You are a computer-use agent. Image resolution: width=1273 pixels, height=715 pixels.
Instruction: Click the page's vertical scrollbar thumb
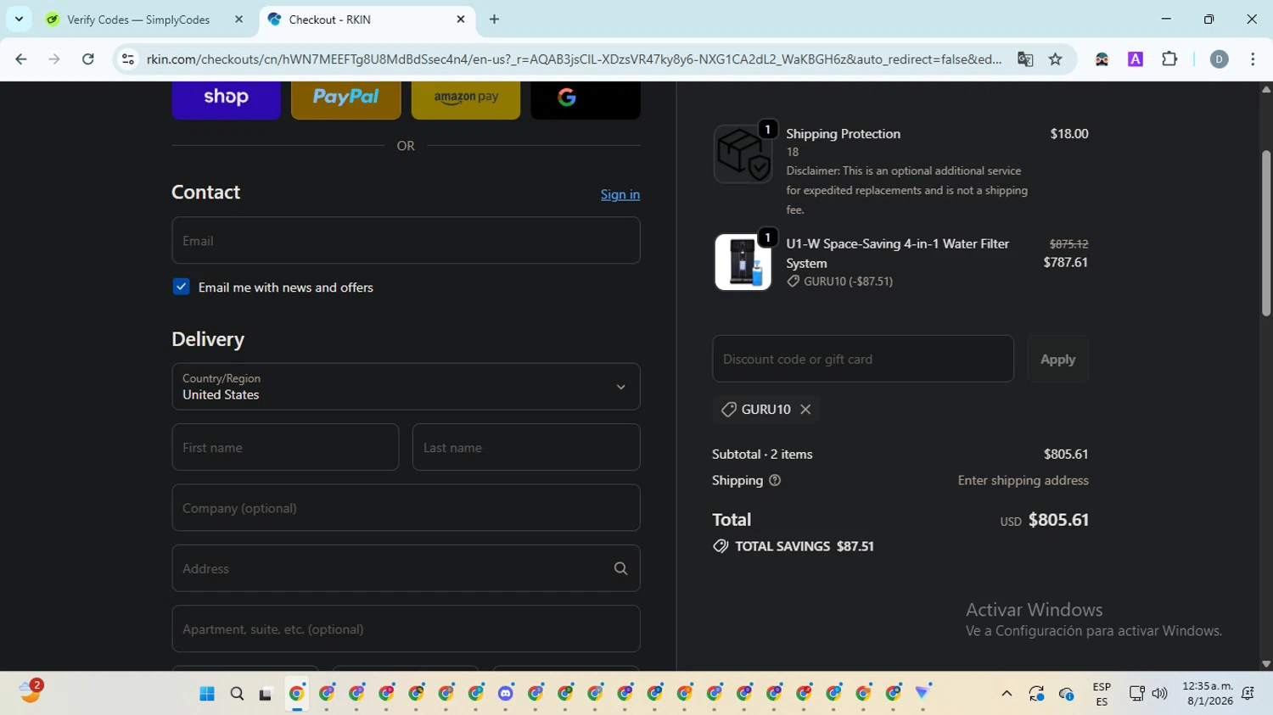(x=1265, y=233)
